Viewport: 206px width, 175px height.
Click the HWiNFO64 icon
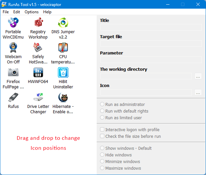click(38, 72)
